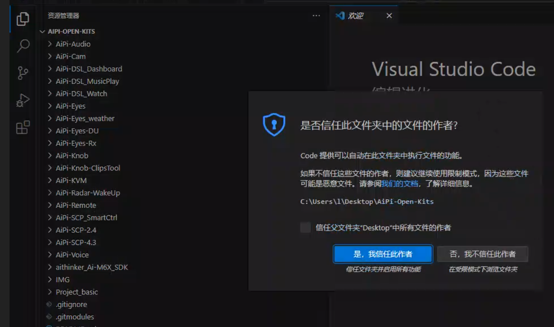Select the AiPi-Radar-WakeUp folder
554x327 pixels.
[x=87, y=193]
